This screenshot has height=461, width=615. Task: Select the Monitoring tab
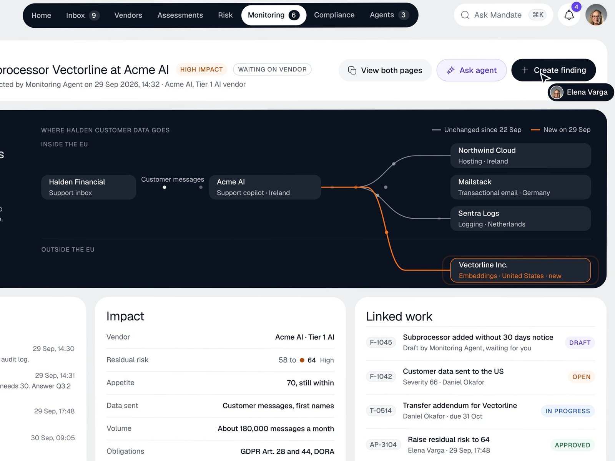[274, 15]
